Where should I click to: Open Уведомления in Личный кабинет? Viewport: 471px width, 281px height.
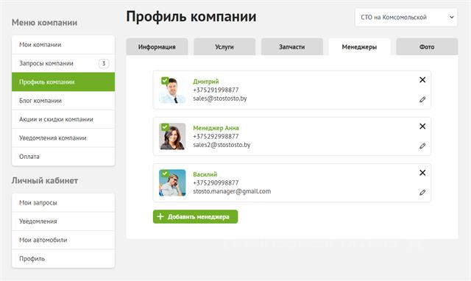(x=63, y=221)
